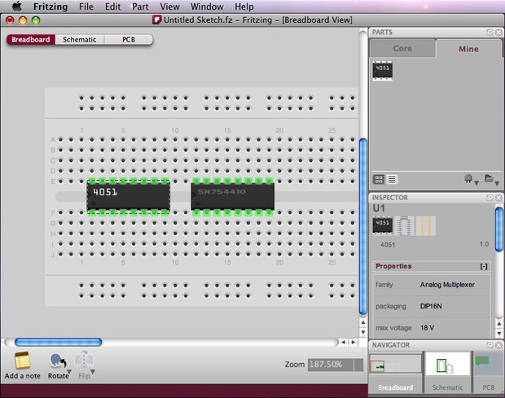Switch to the Schematic view tab

click(80, 40)
